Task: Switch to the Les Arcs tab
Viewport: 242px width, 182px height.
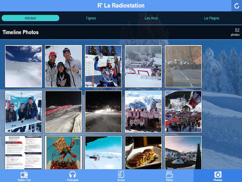Action: tap(151, 18)
